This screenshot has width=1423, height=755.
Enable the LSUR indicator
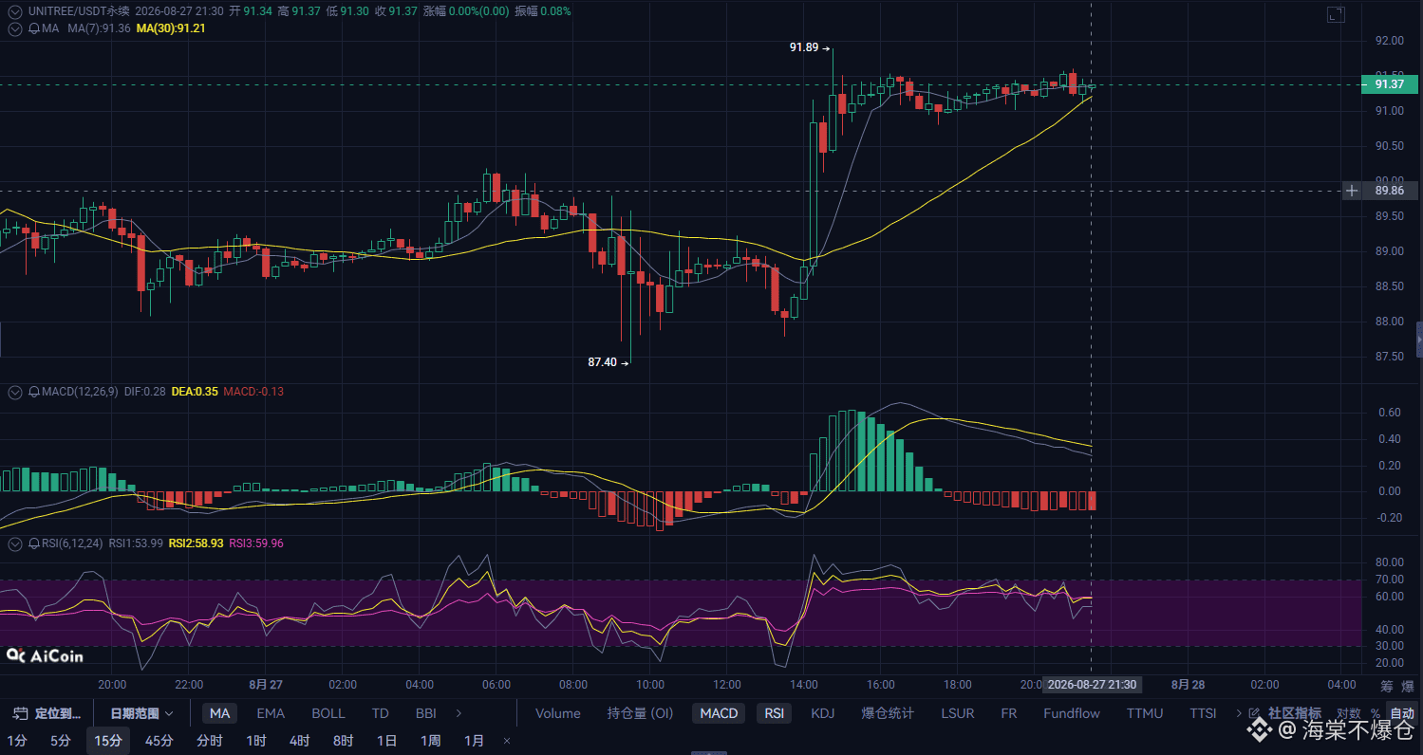[x=957, y=713]
